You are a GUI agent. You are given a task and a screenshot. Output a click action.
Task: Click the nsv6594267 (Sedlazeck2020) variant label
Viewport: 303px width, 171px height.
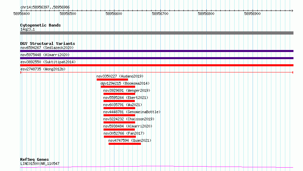pos(47,48)
